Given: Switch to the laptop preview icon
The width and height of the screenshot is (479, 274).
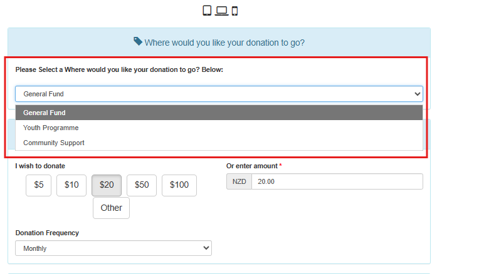Looking at the screenshot, I should 221,11.
